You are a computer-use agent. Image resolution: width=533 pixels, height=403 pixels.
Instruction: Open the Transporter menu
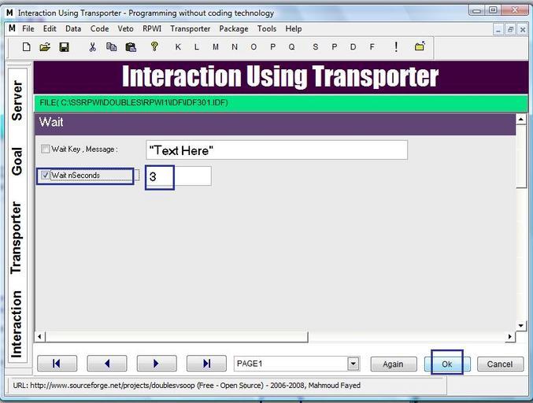(190, 28)
